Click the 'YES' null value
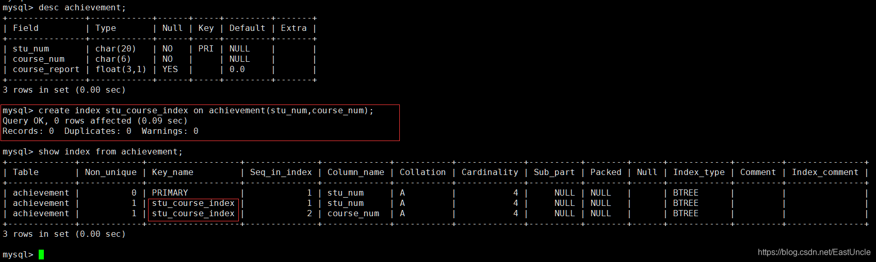This screenshot has width=876, height=262. (170, 69)
